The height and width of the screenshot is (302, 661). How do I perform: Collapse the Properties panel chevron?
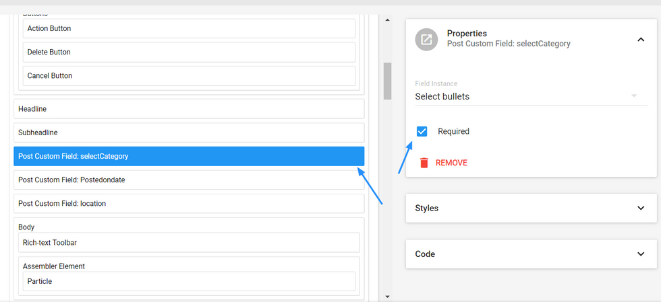tap(641, 40)
